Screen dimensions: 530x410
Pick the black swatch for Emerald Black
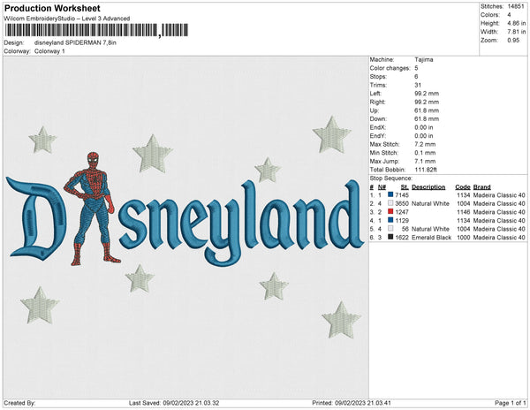390,237
